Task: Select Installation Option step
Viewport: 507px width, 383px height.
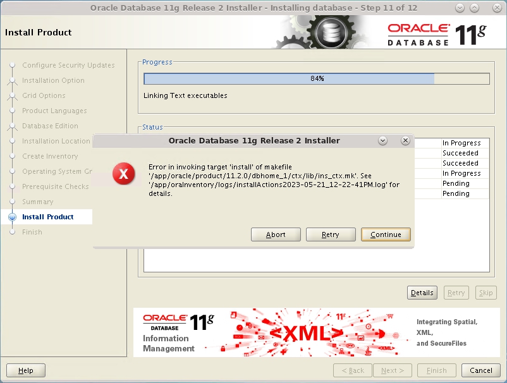Action: 53,80
